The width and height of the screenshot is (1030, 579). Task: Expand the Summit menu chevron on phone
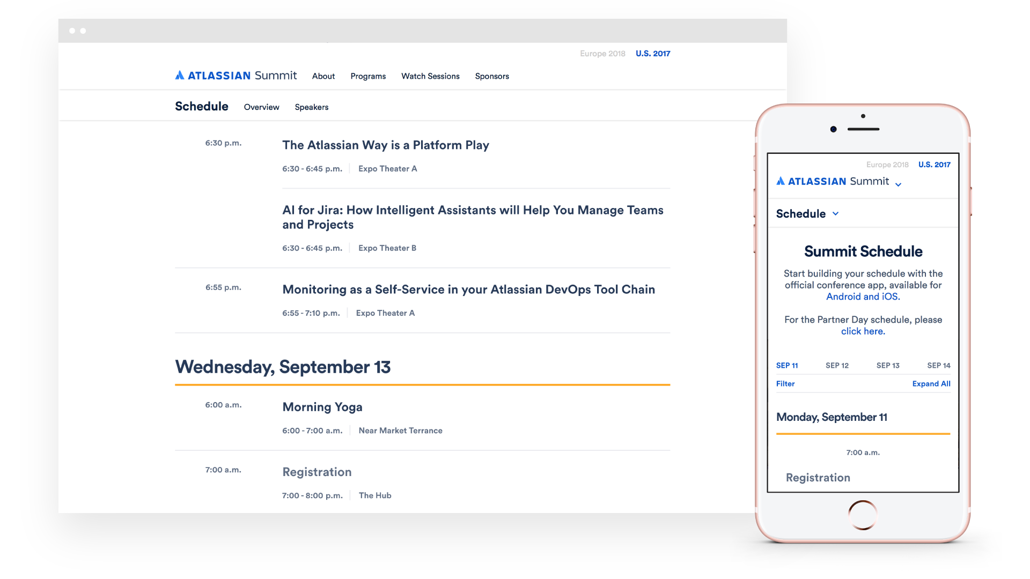coord(898,184)
